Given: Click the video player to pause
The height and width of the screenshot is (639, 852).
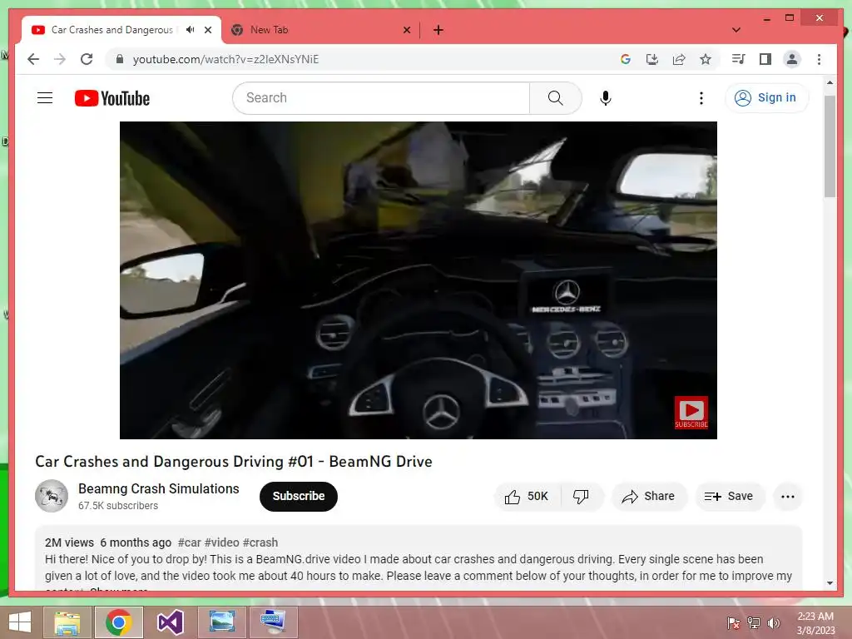Looking at the screenshot, I should click(418, 280).
